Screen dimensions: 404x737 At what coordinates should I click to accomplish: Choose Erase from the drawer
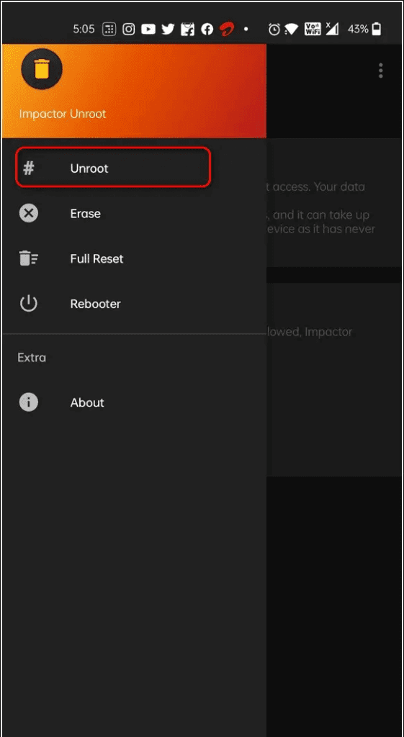click(x=134, y=213)
